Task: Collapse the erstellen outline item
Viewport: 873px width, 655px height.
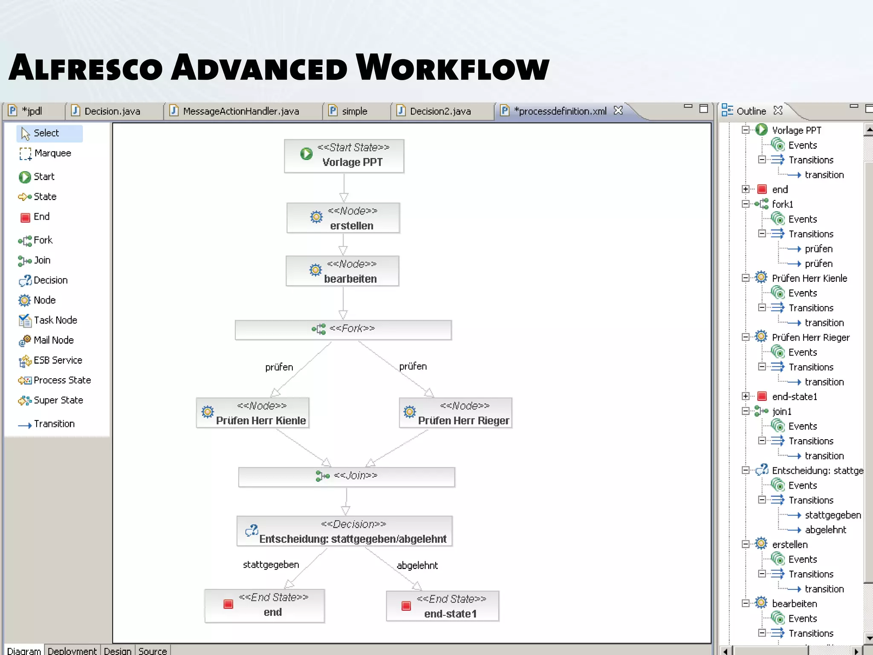Action: pyautogui.click(x=746, y=544)
